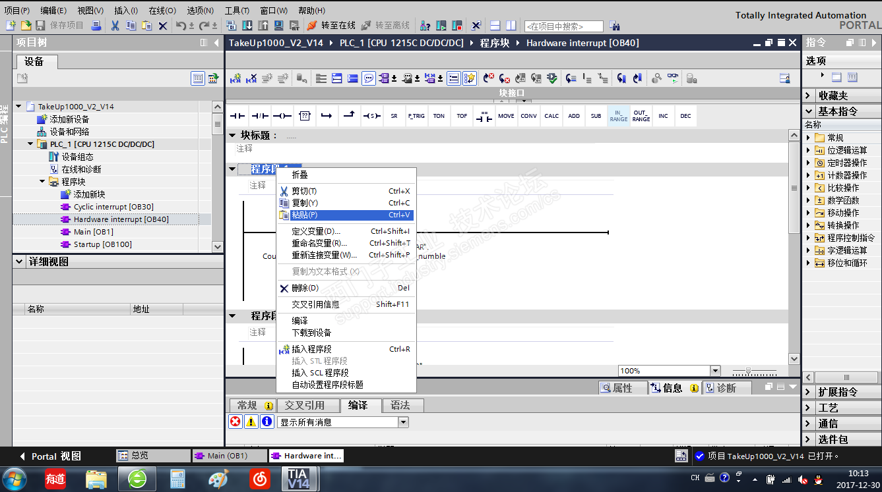Image resolution: width=882 pixels, height=492 pixels.
Task: Toggle the info tab error messages filter
Action: pyautogui.click(x=235, y=422)
